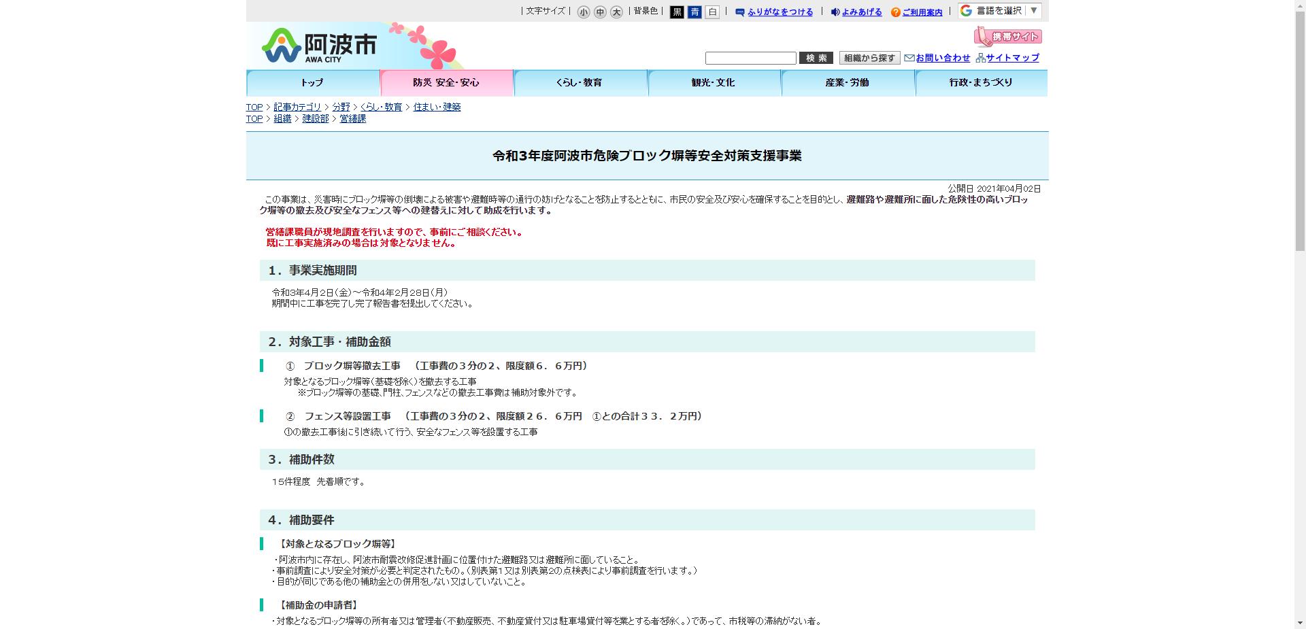Select the 青 blue background swatch
This screenshot has width=1306, height=629.
click(x=694, y=12)
